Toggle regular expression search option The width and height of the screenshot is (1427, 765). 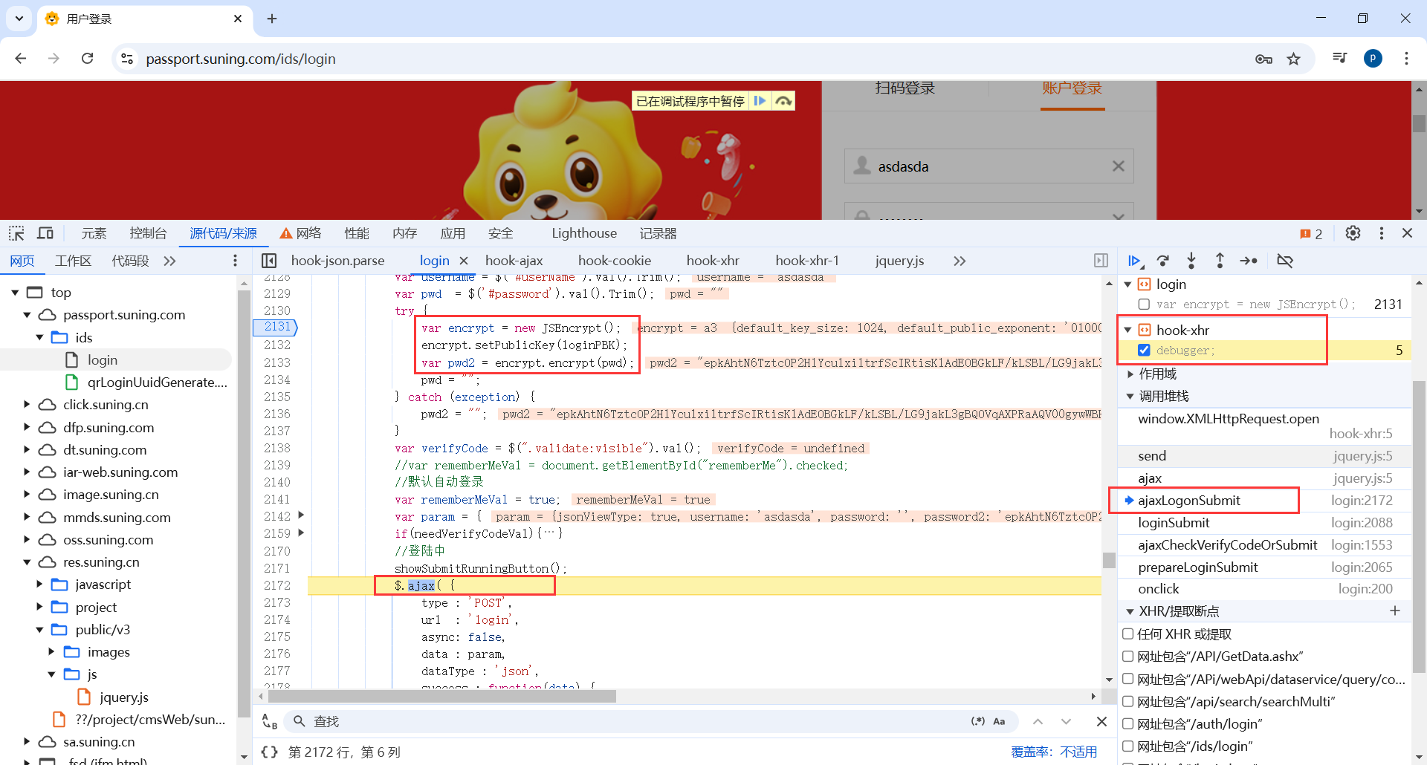point(978,721)
